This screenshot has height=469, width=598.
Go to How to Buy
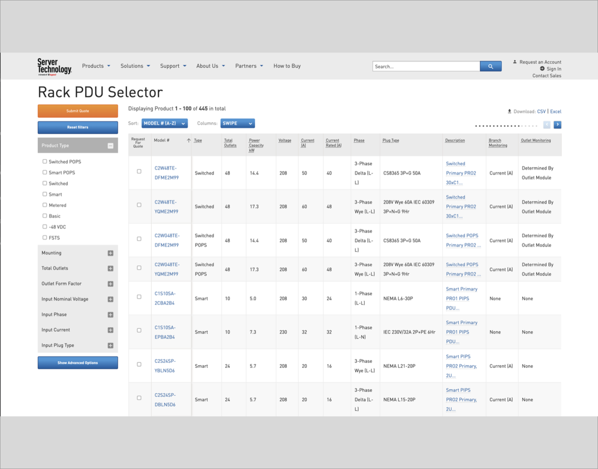click(287, 66)
